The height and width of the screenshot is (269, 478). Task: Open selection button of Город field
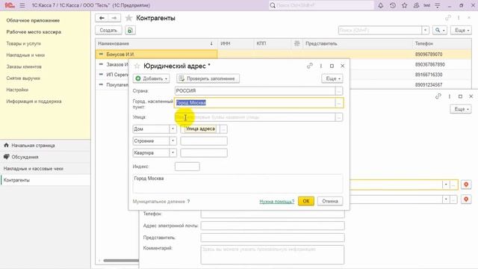point(338,103)
